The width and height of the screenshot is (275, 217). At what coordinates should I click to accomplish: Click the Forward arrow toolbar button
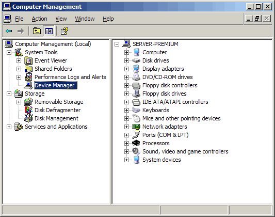[21, 31]
